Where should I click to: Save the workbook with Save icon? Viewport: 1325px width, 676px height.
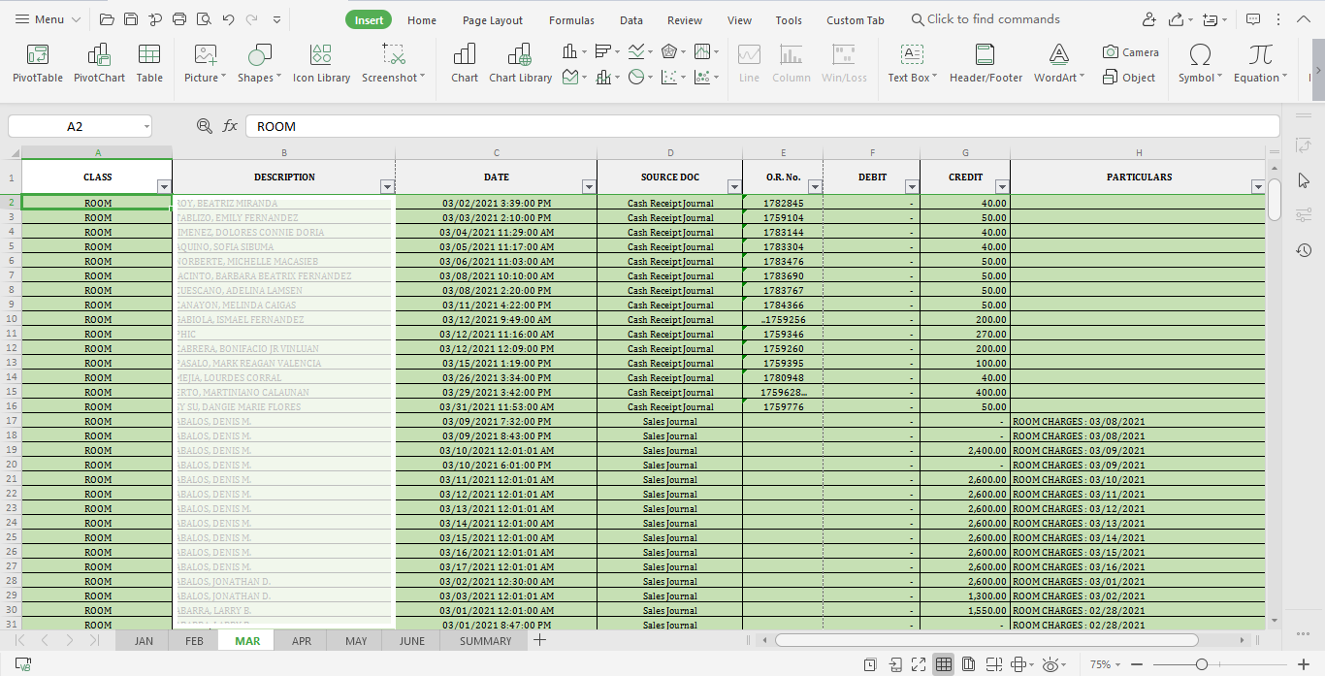131,19
